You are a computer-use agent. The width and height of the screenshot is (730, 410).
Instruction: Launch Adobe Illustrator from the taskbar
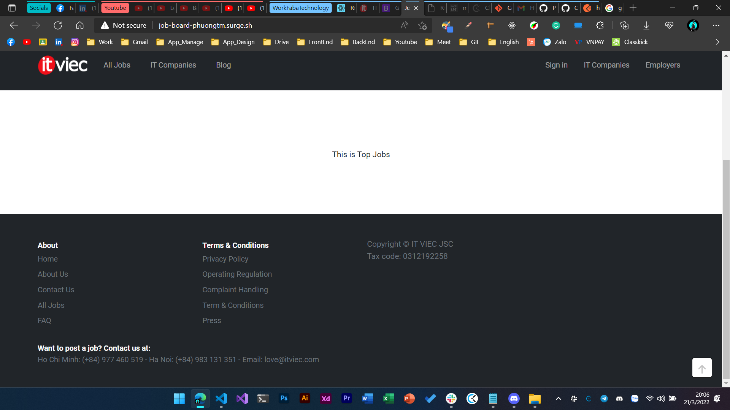(305, 399)
